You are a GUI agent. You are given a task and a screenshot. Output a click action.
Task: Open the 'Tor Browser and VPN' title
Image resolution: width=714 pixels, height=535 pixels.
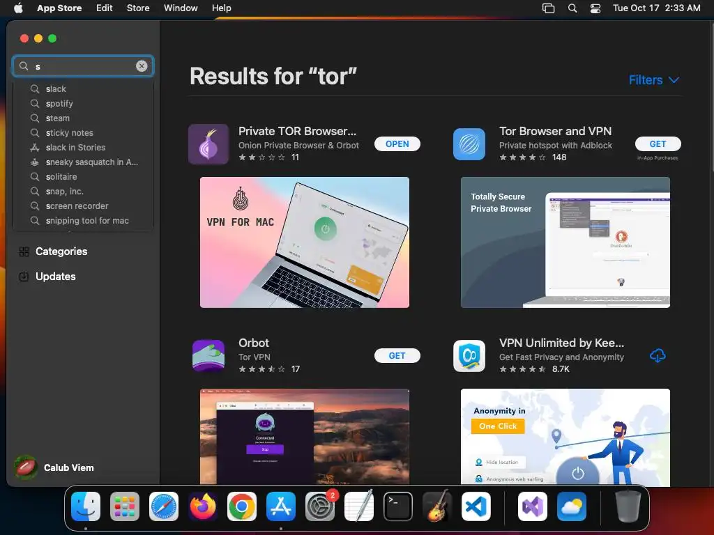tap(555, 131)
